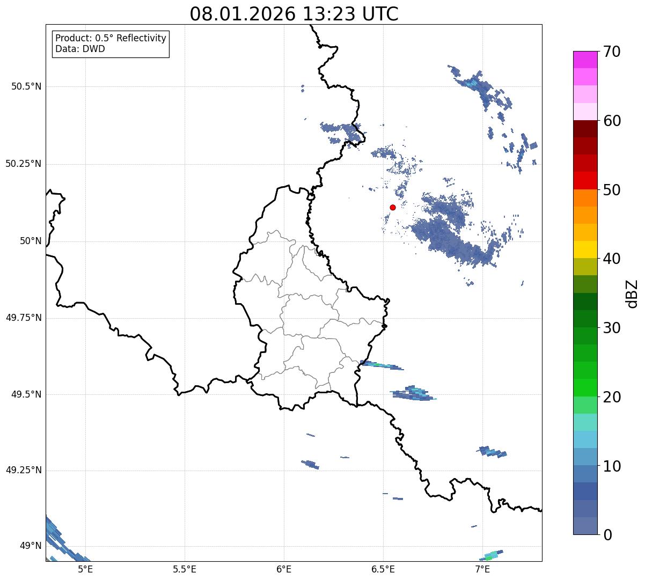Click the light blue colorbar segment near 10
The width and height of the screenshot is (645, 580).
pyautogui.click(x=585, y=457)
